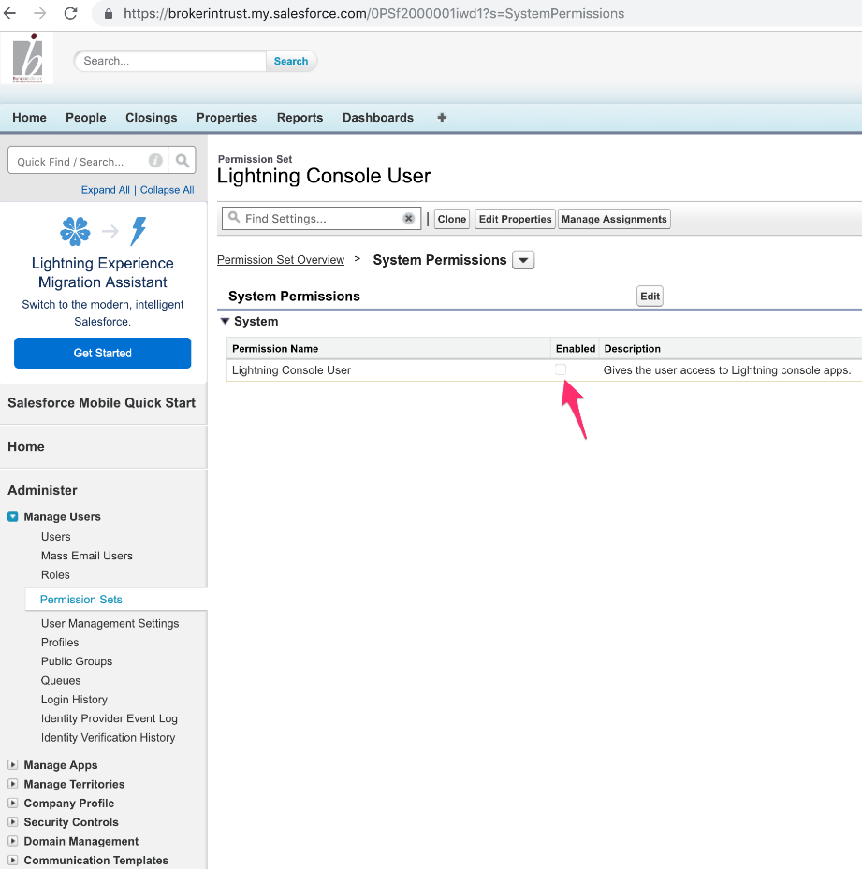Click the Edit button for System Permissions
The image size is (862, 869).
[x=650, y=296]
